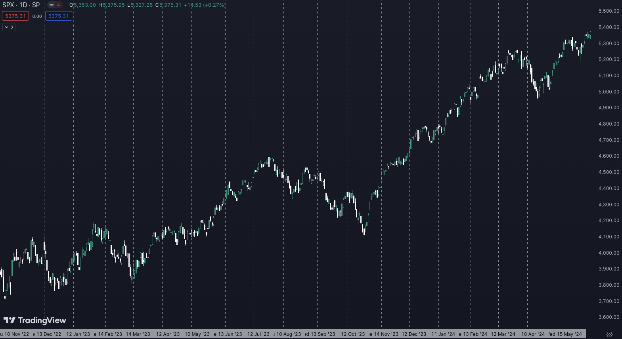Click the 14 Mar '23 date label
622x339 pixels.
click(138, 334)
